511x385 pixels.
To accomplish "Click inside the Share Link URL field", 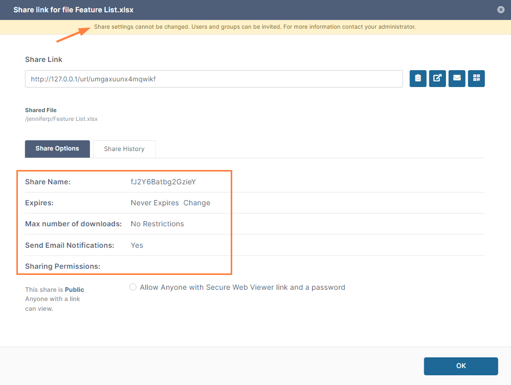I will (x=214, y=79).
